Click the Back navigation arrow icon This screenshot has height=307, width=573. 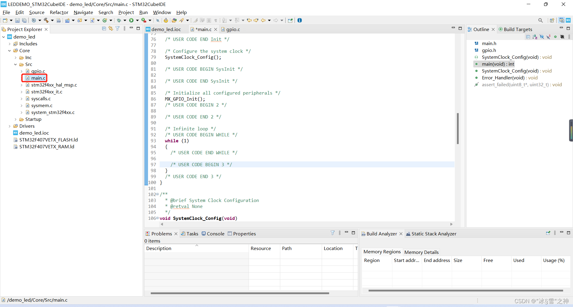pos(263,20)
